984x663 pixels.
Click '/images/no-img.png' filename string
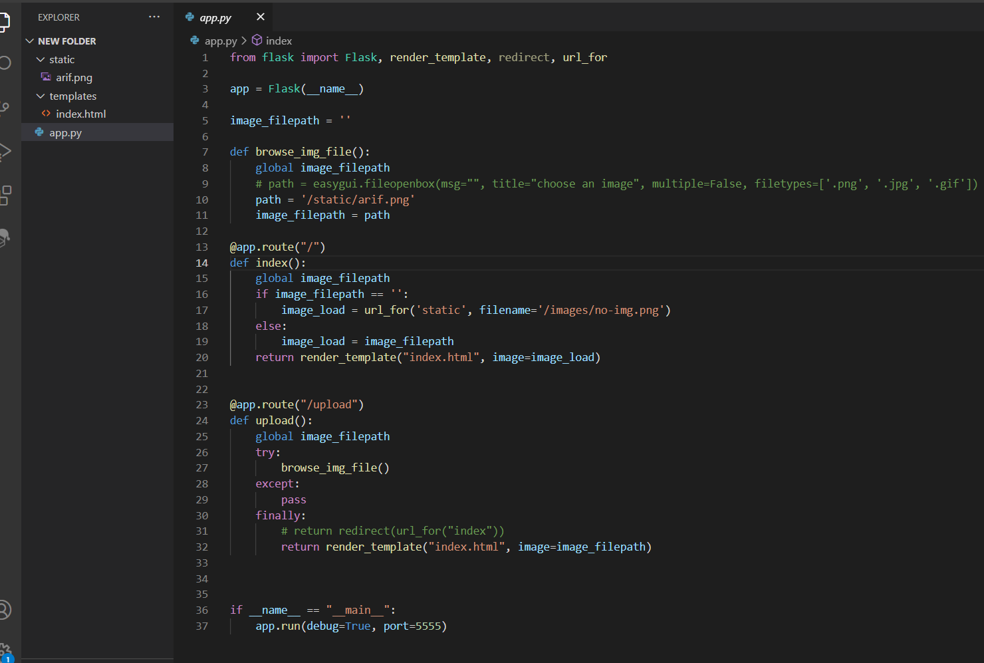(x=602, y=311)
